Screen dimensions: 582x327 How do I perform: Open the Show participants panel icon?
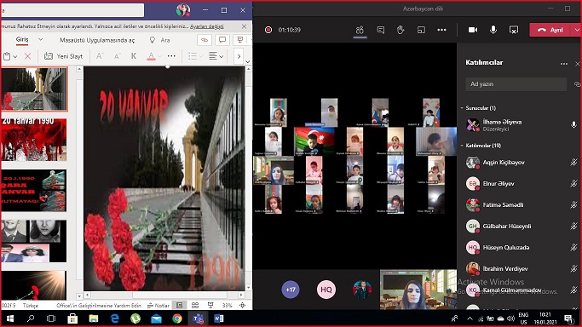pos(360,30)
